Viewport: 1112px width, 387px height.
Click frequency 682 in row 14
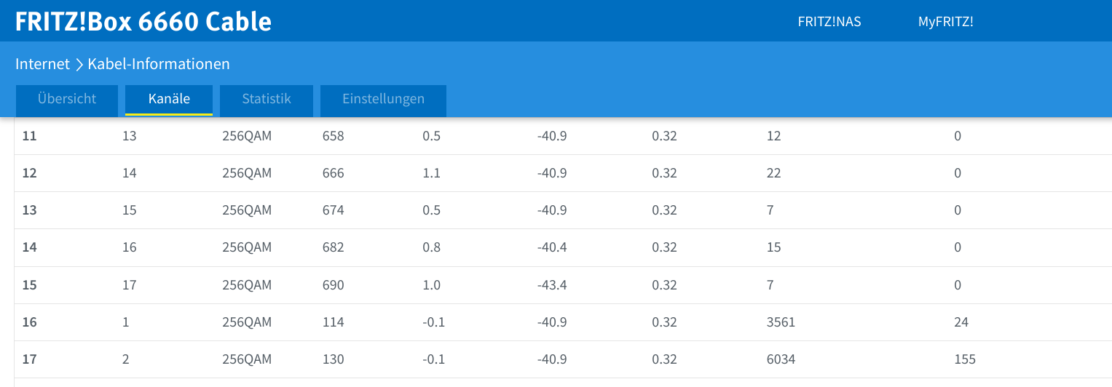[x=333, y=248]
